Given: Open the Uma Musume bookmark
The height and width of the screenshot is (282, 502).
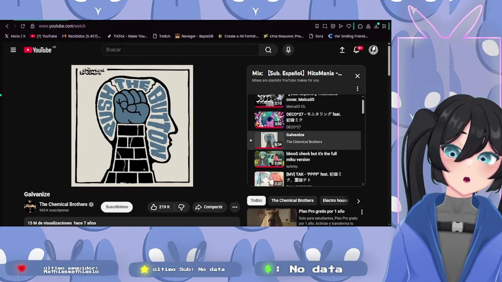Looking at the screenshot, I should point(284,36).
